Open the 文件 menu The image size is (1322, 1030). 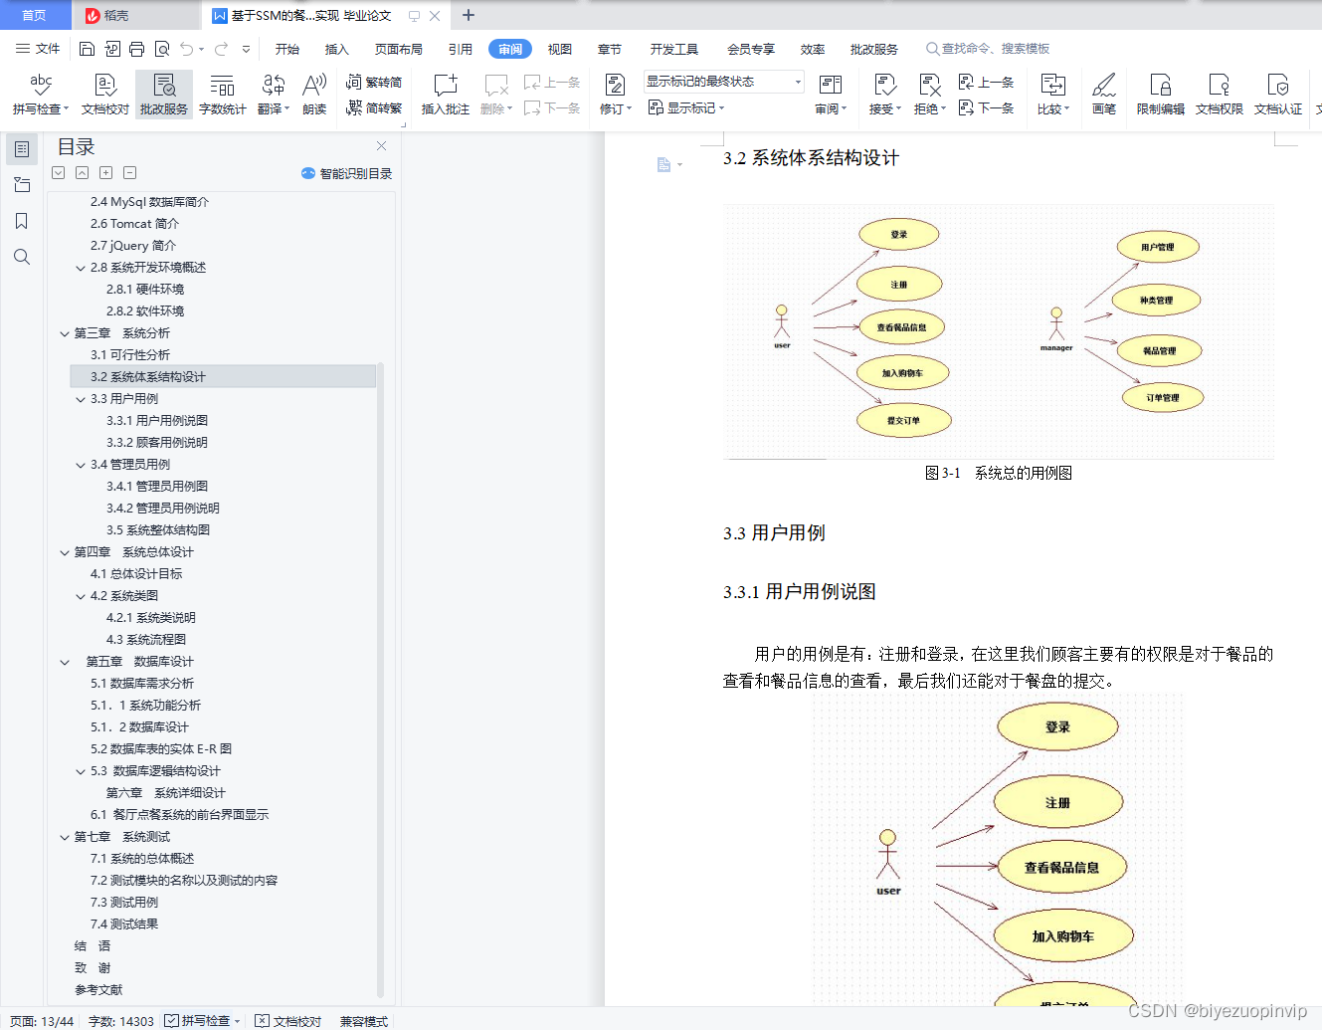tap(38, 49)
